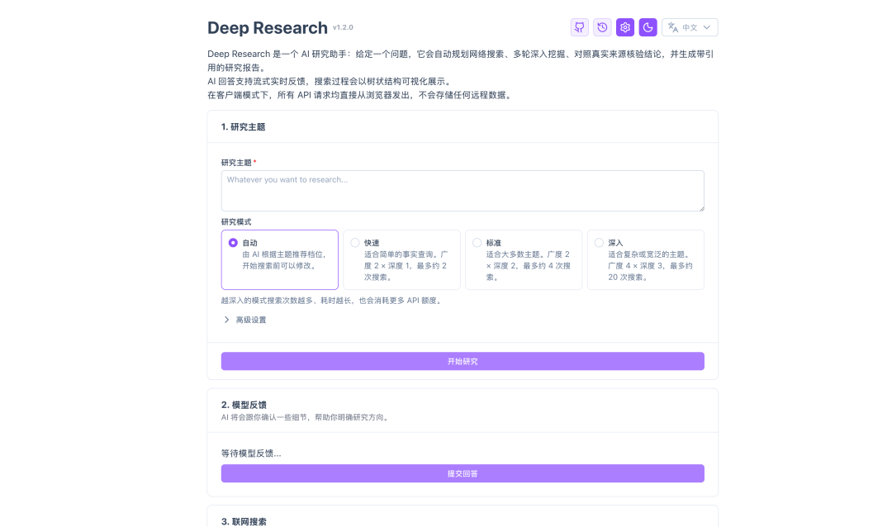The width and height of the screenshot is (892, 527).
Task: Select the 自动 research mode radio
Action: tap(233, 243)
